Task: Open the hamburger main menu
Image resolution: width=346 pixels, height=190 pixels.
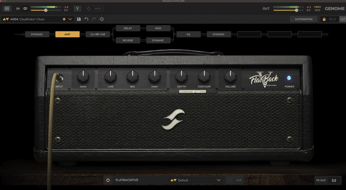Action: click(x=7, y=9)
